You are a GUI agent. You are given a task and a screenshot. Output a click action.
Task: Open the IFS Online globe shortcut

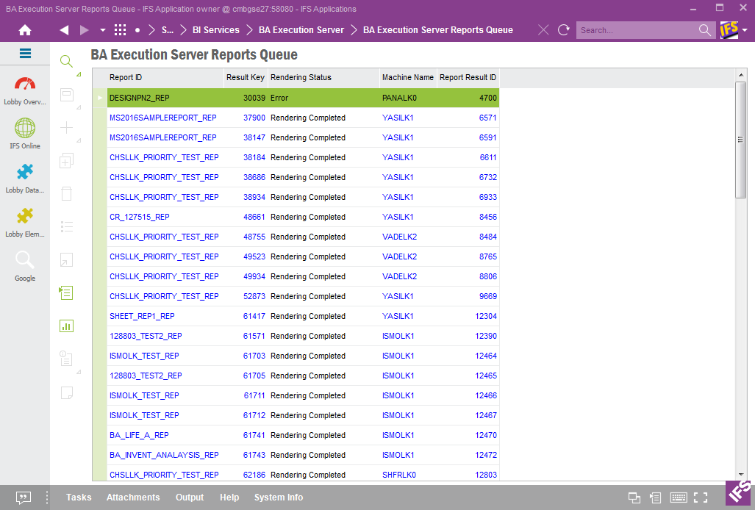pos(25,133)
